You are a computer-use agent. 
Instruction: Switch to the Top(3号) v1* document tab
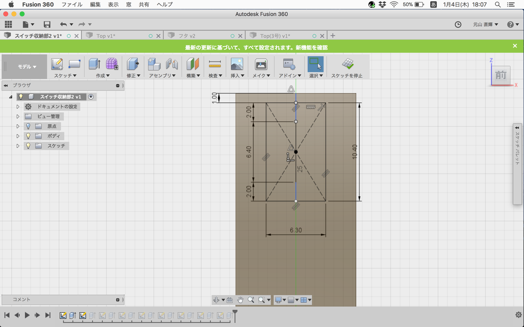(x=286, y=36)
